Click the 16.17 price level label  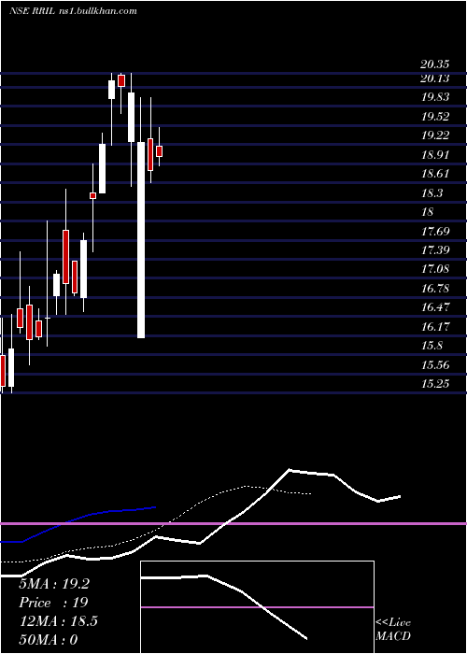point(435,326)
